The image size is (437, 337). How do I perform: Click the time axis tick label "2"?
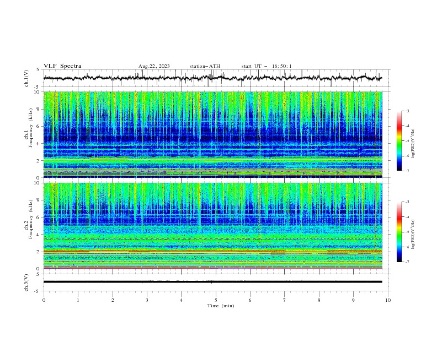point(113,300)
